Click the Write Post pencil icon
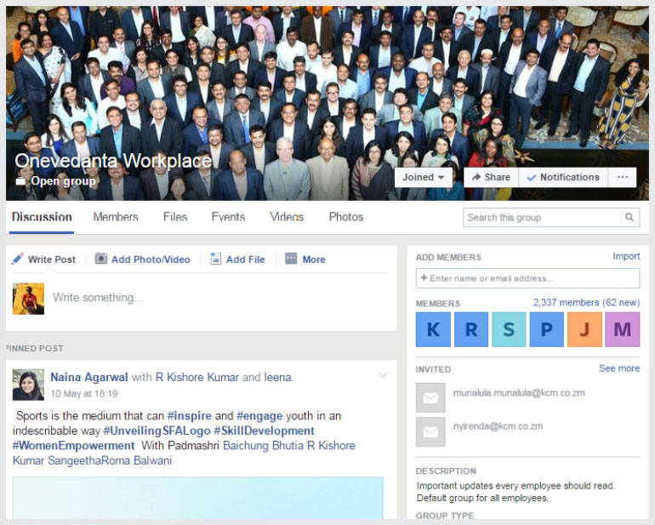 18,259
